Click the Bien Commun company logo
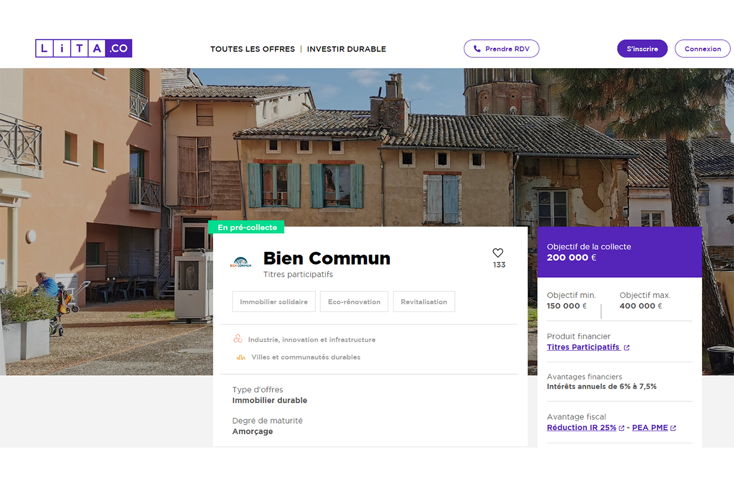Image resolution: width=734 pixels, height=479 pixels. point(241,262)
